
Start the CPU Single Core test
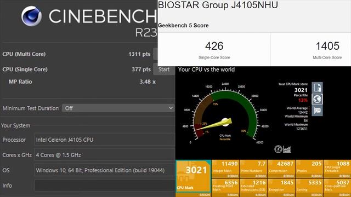tap(164, 69)
